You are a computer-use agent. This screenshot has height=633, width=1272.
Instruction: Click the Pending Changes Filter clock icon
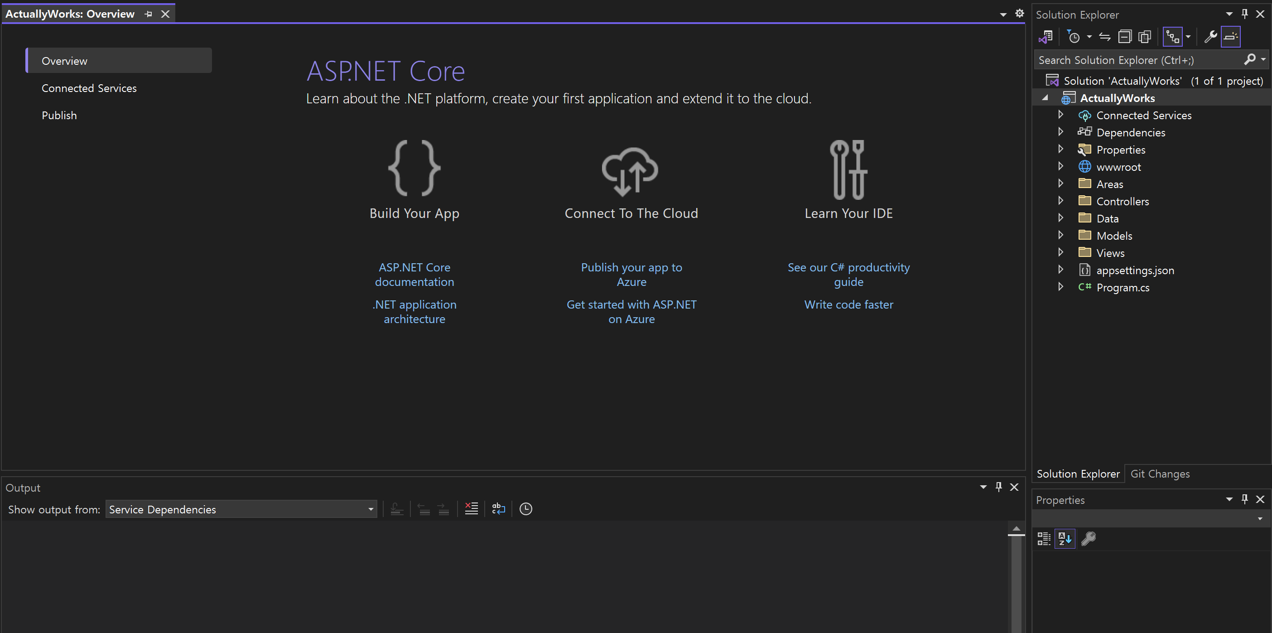coord(1074,37)
